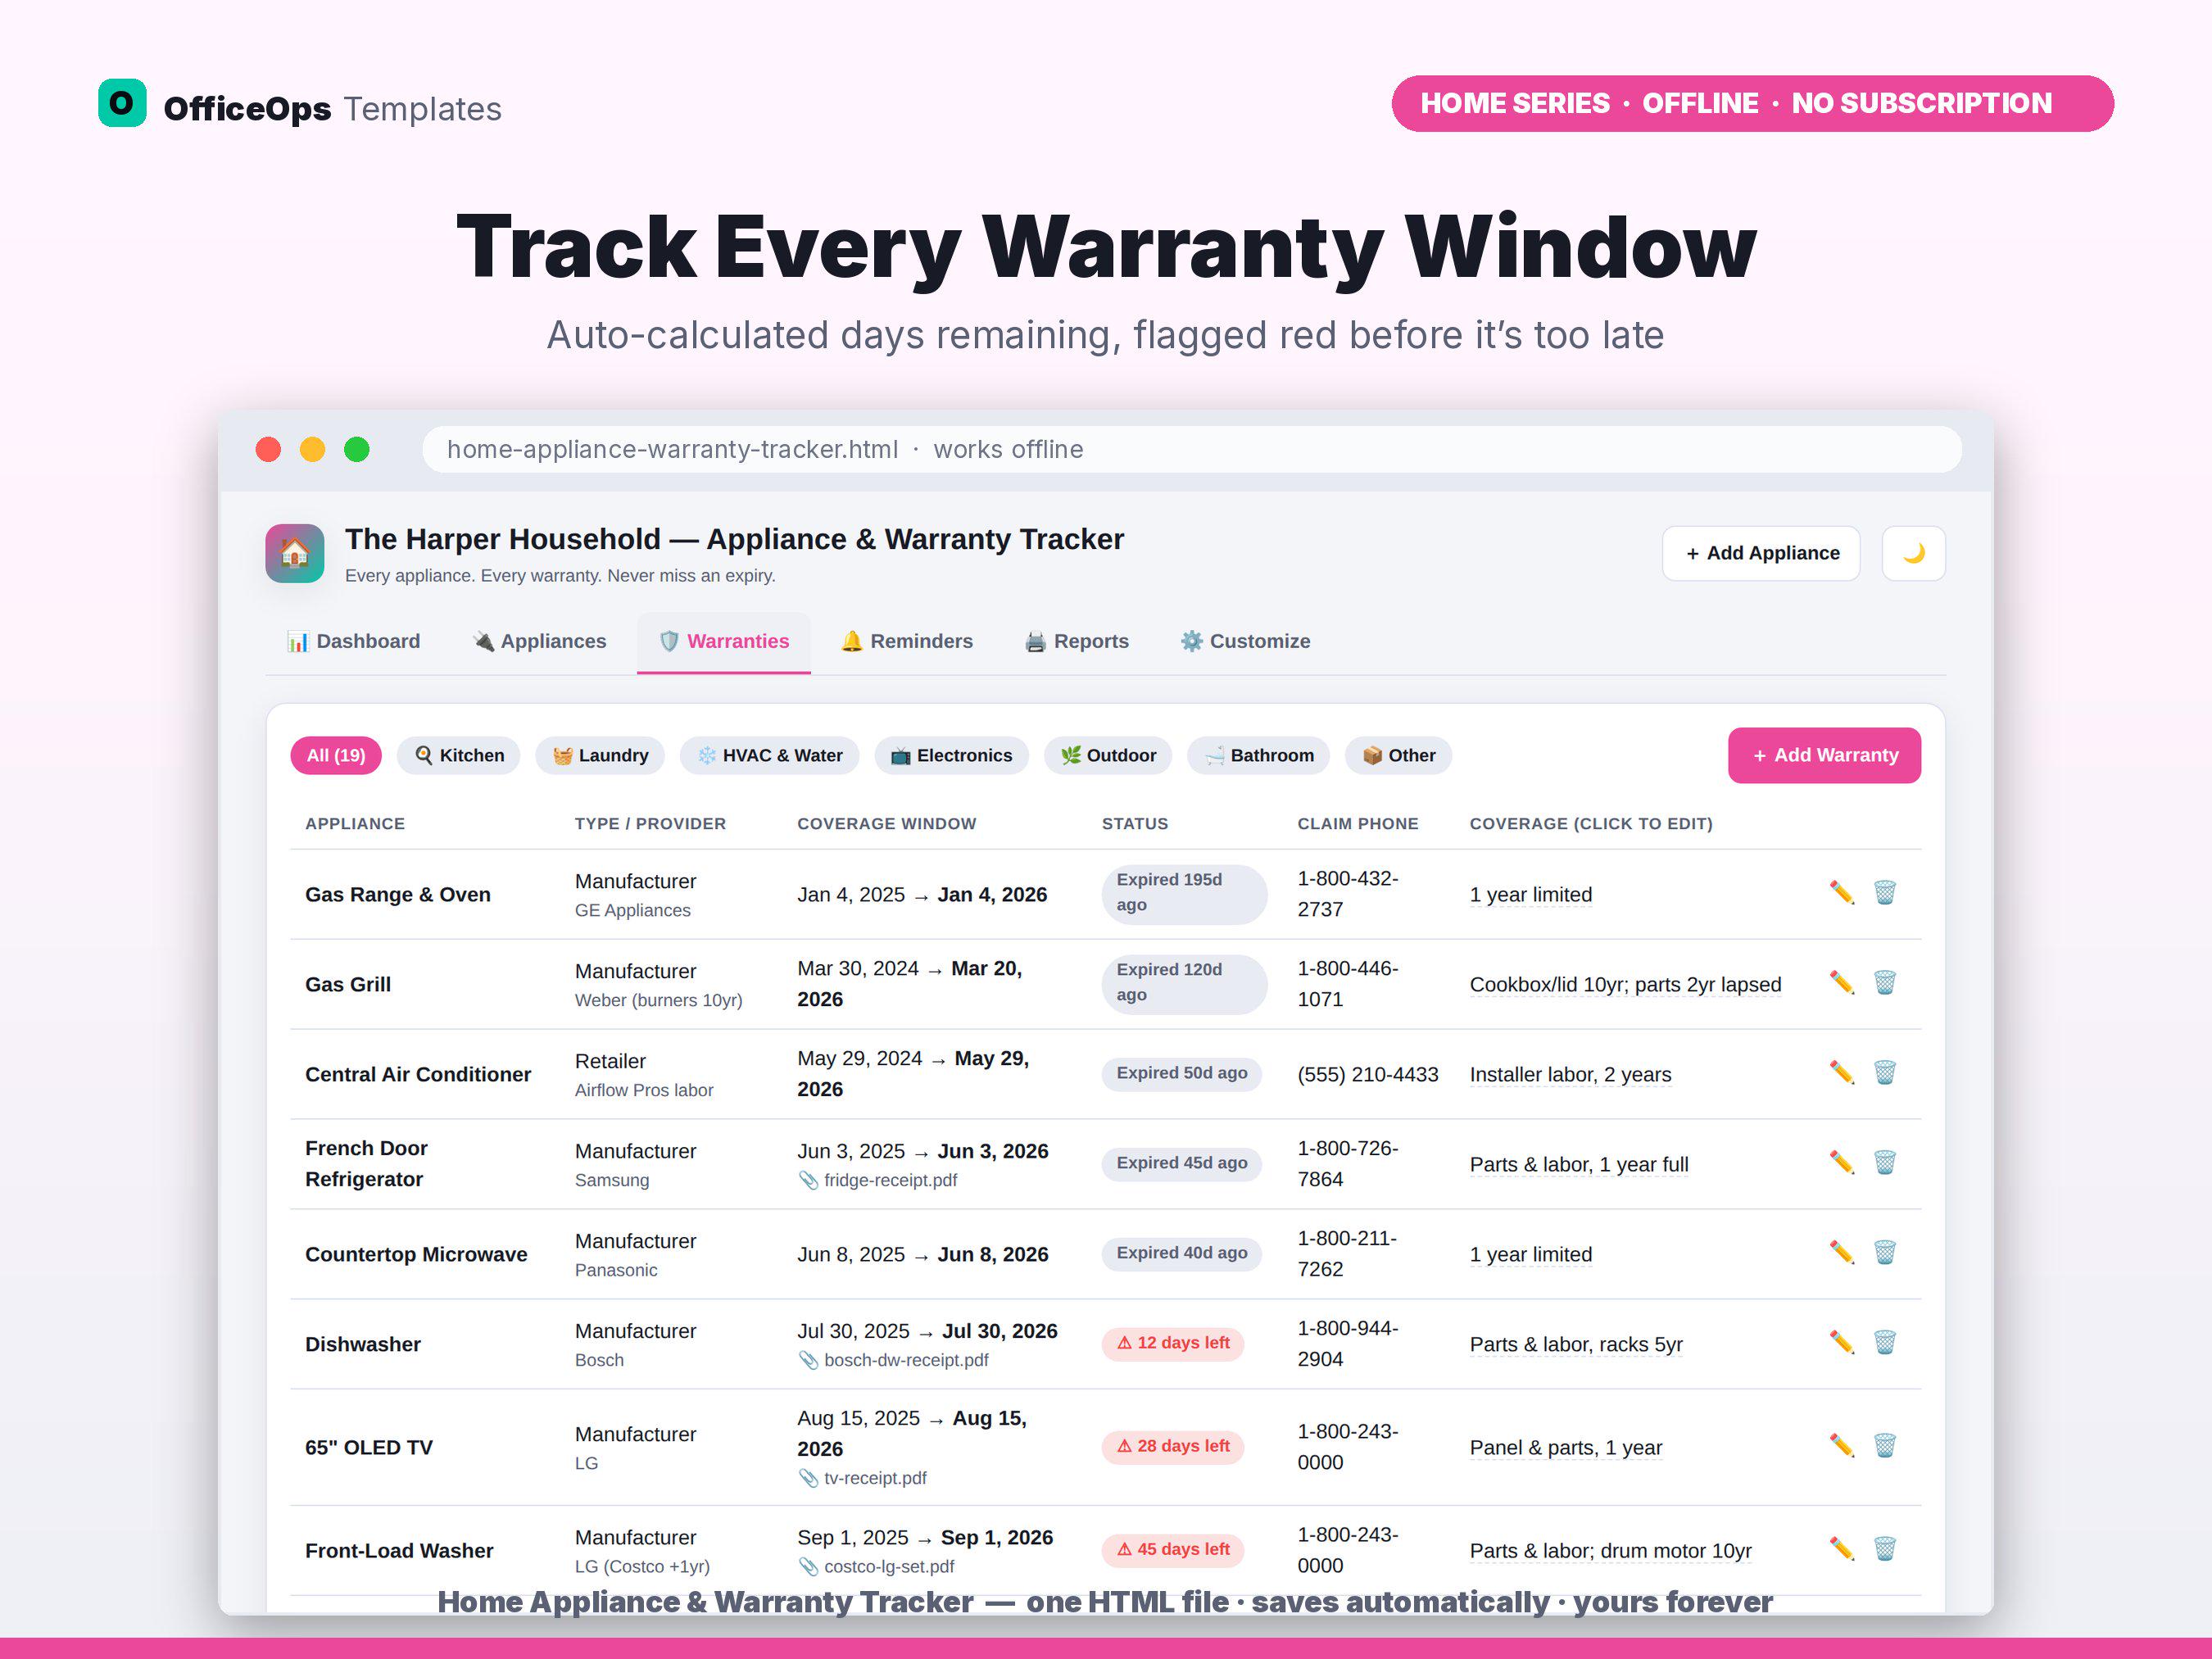Delete the Dishwasher warranty row
This screenshot has height=1659, width=2212.
tap(1884, 1342)
